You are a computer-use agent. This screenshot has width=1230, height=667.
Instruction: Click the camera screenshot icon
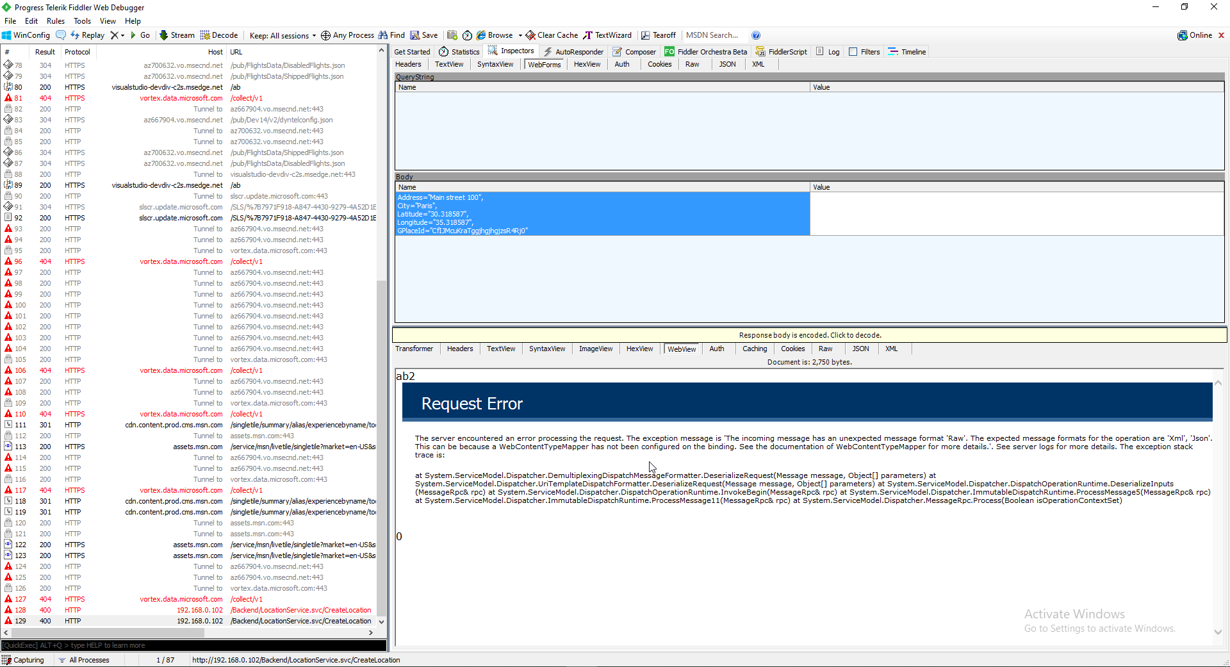[452, 35]
